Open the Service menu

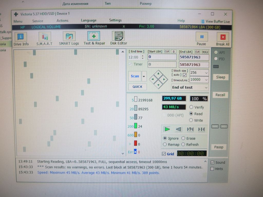click(37, 21)
